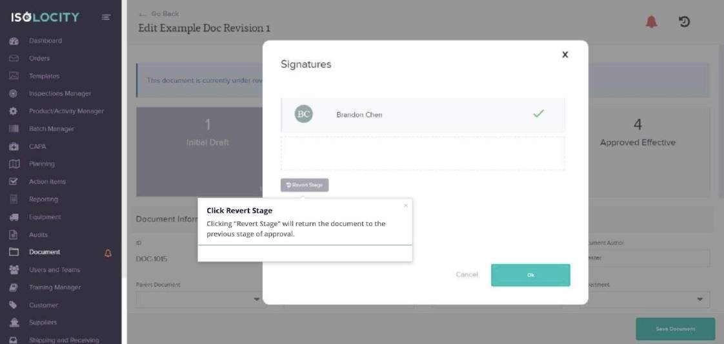Collapse sidebar with hamburger menu icon
This screenshot has height=344, width=724.
(x=106, y=17)
